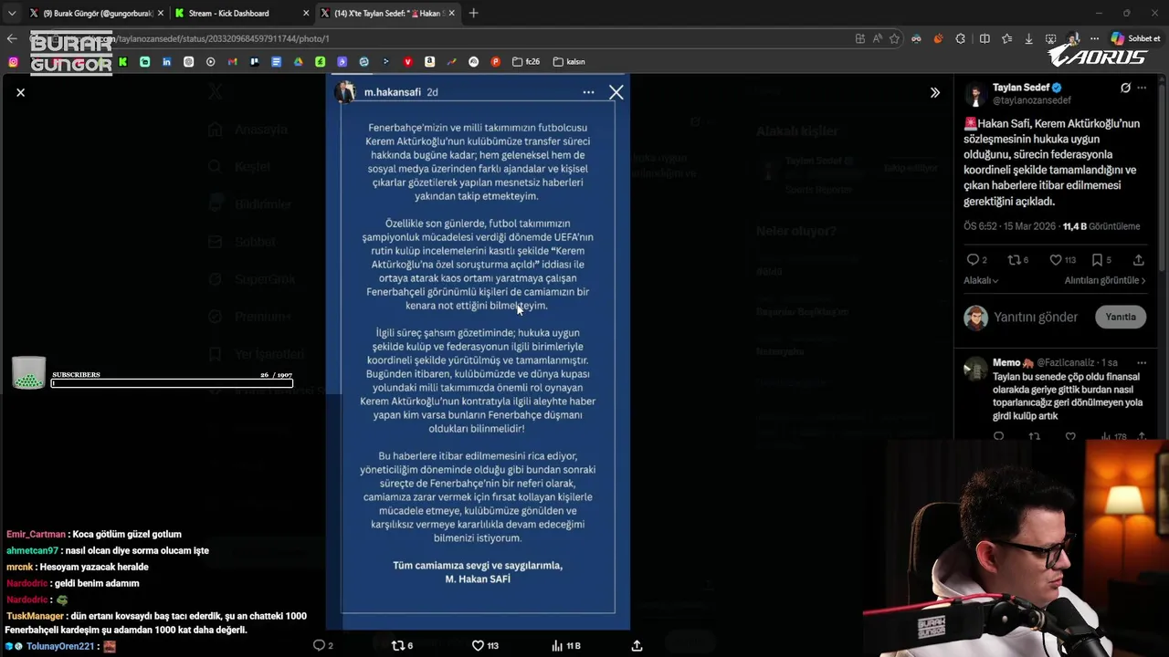Expand the Alakalı sort dropdown
This screenshot has width=1169, height=657.
(981, 281)
